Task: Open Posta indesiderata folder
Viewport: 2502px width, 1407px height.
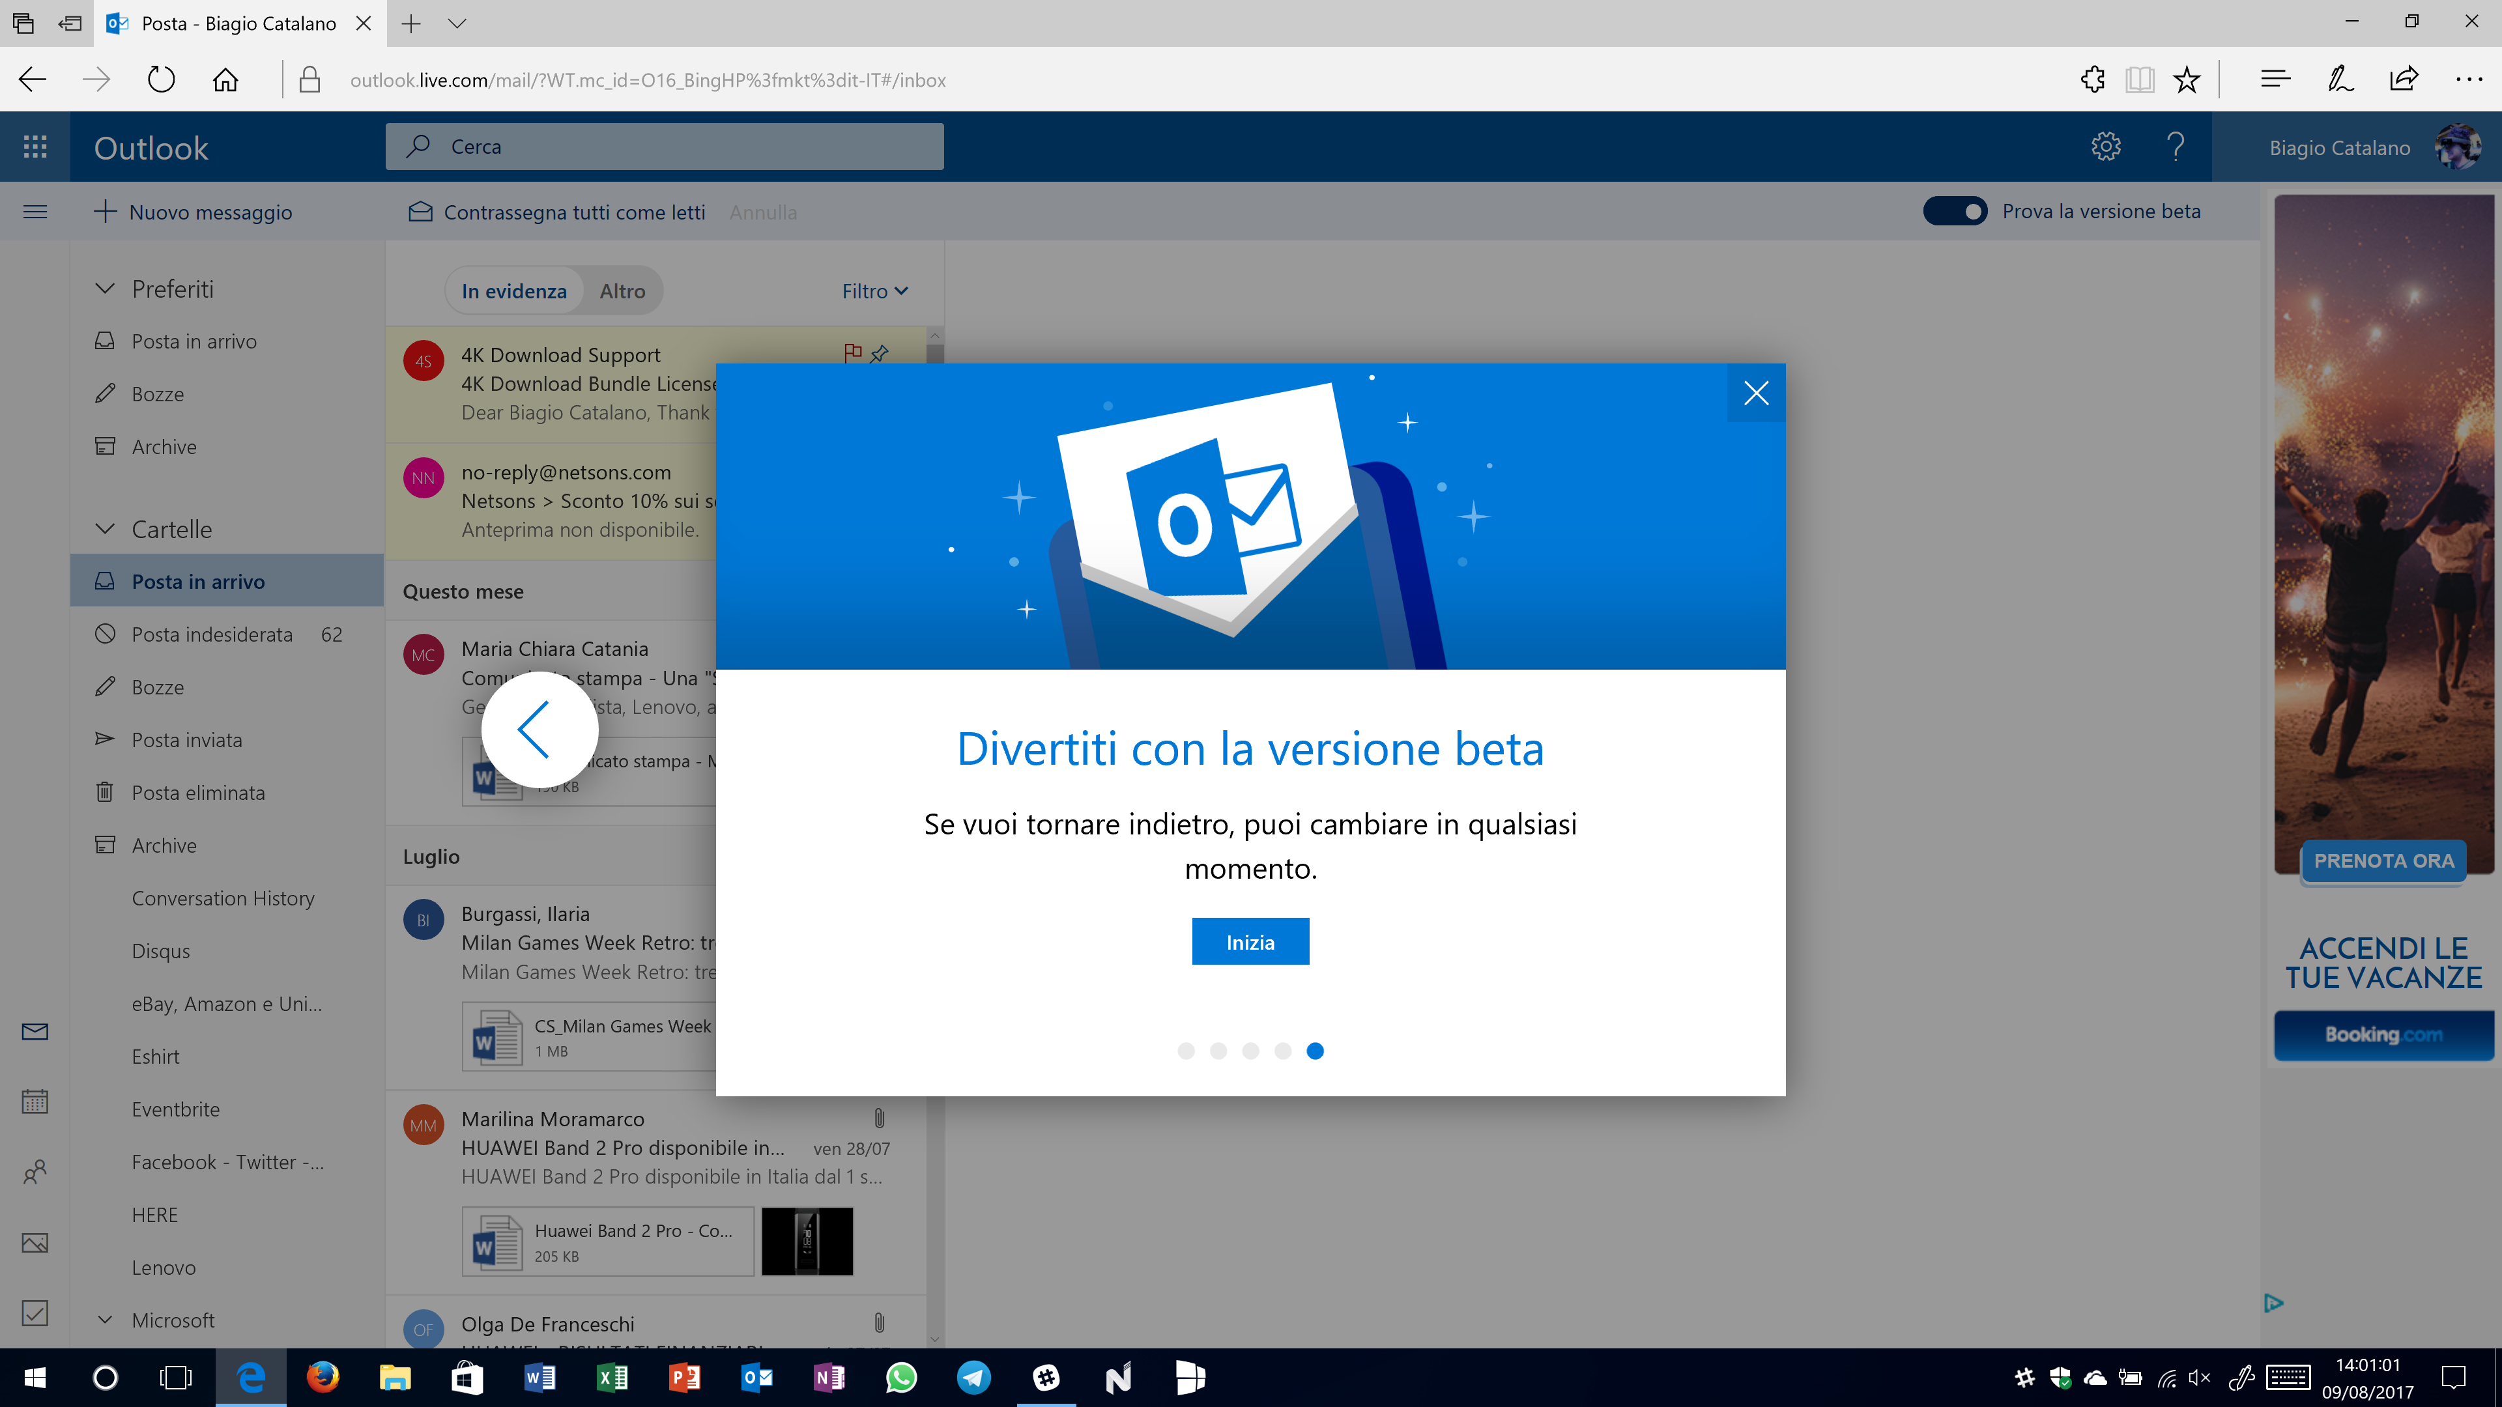Action: point(227,634)
